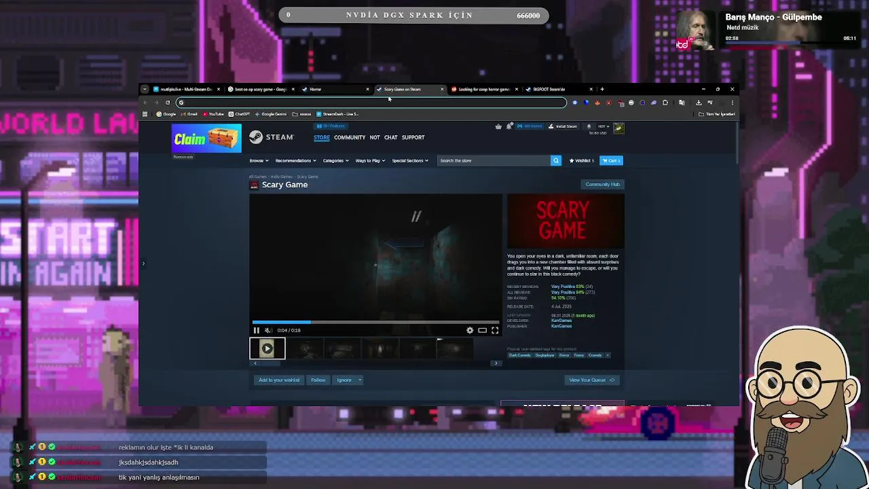869x489 pixels.
Task: Click the Claim chest advertisement
Action: [x=206, y=139]
